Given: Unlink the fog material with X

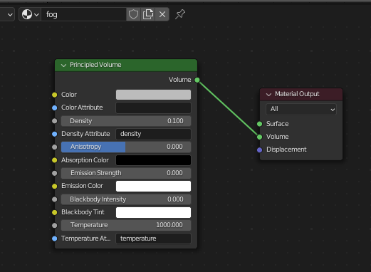Looking at the screenshot, I should pyautogui.click(x=162, y=14).
